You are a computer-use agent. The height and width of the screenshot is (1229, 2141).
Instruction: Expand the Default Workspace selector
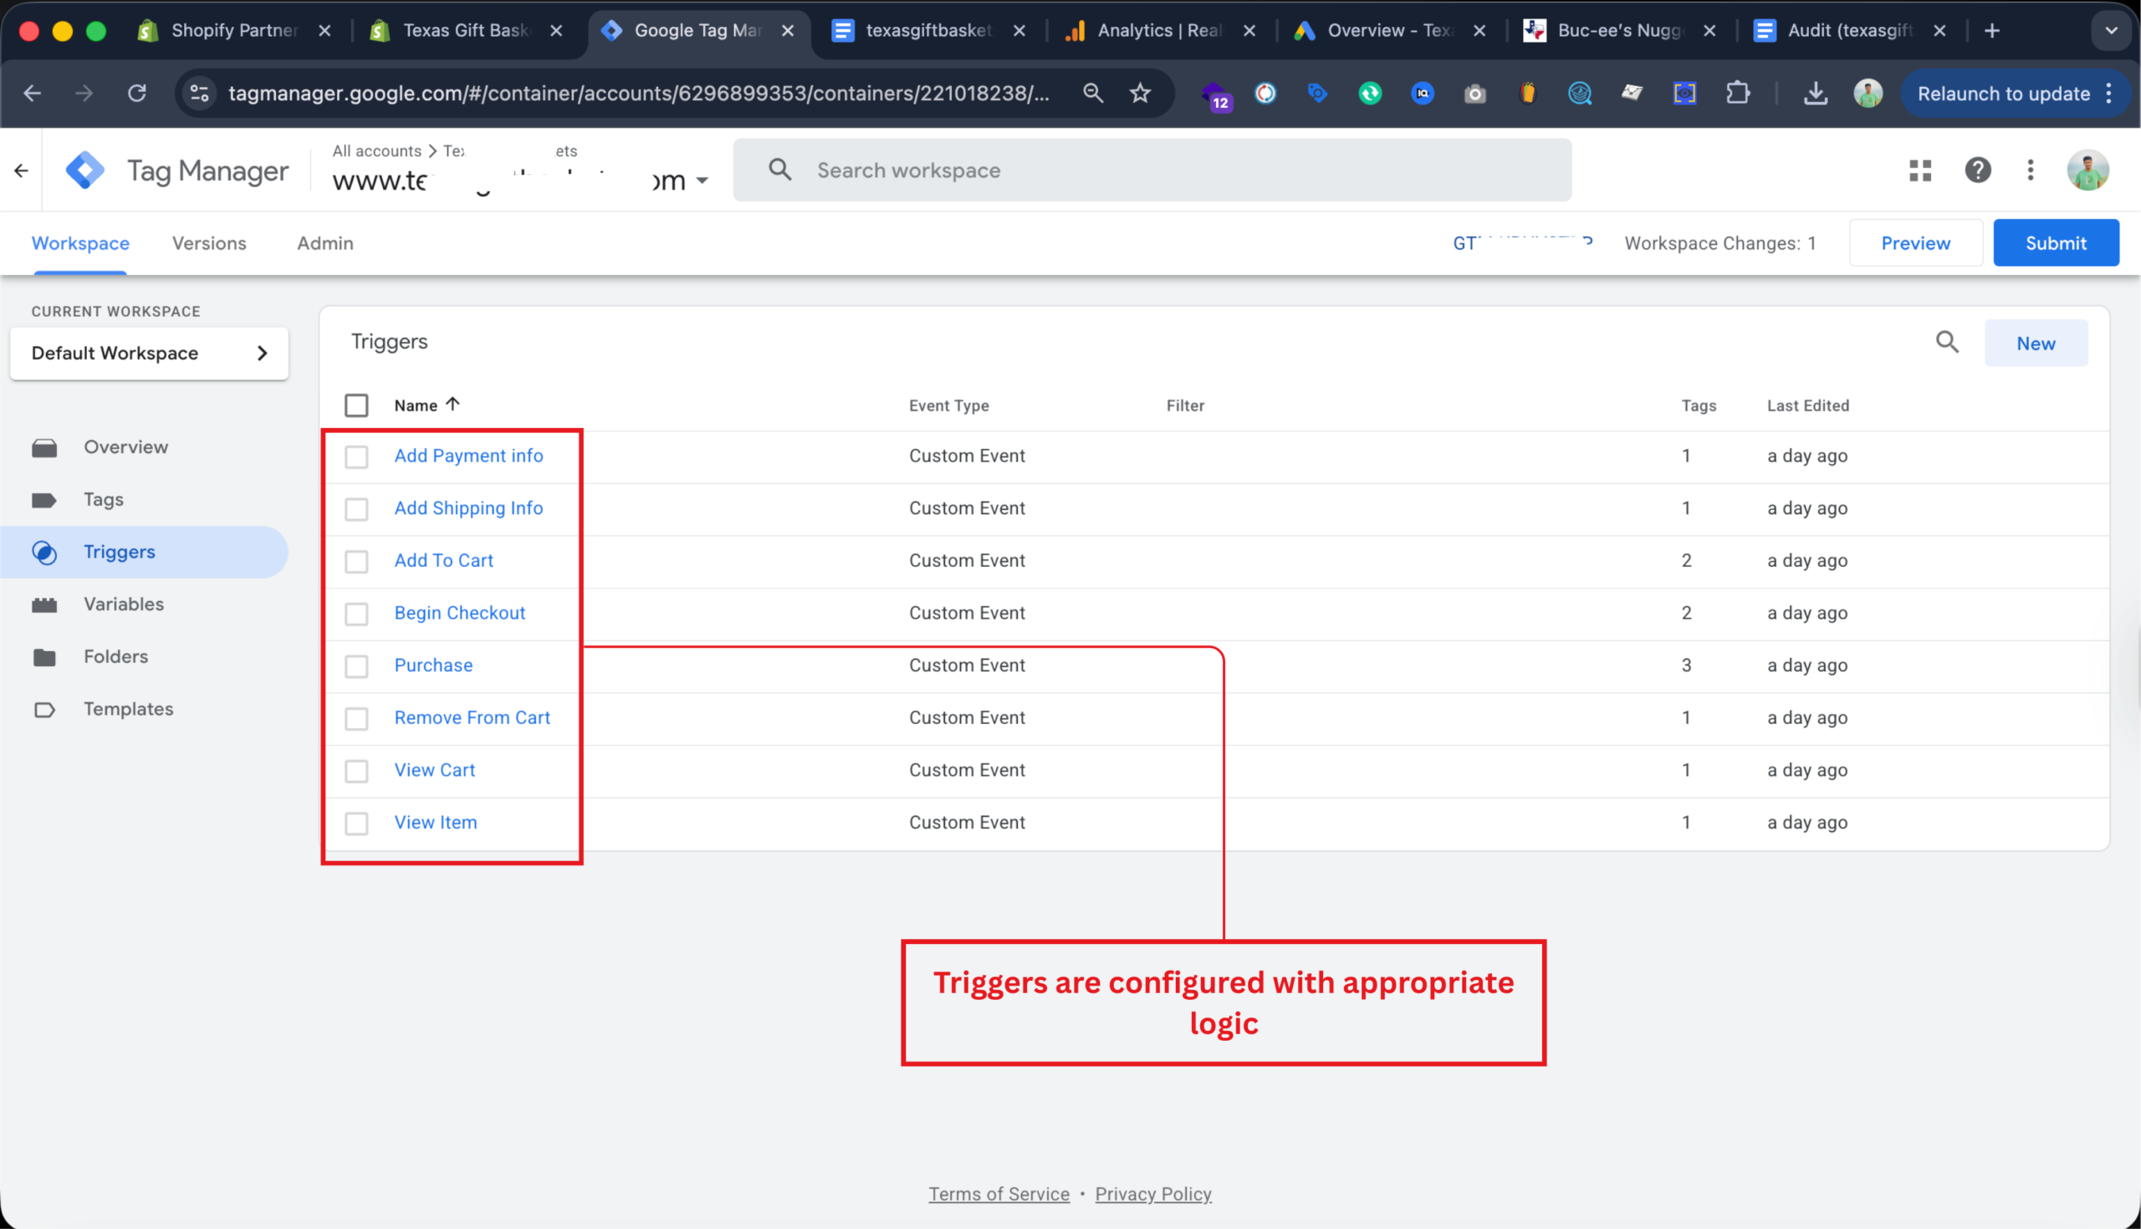149,354
